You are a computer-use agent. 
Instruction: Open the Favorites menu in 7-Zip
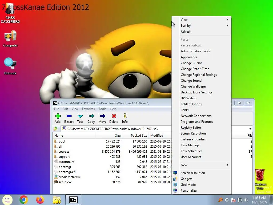coord(88,109)
